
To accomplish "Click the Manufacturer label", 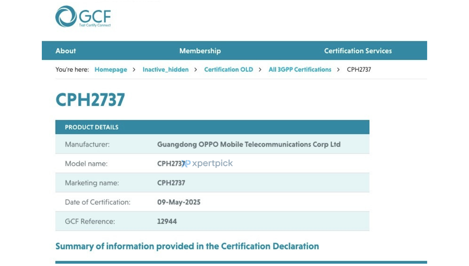I will tap(87, 144).
